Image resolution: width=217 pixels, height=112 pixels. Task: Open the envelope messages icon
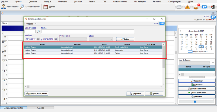click(179, 7)
